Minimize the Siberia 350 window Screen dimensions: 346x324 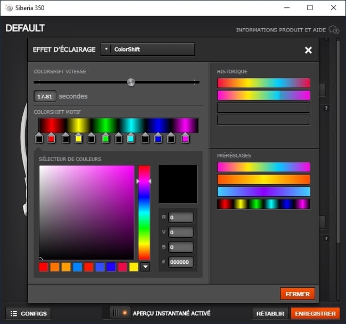pyautogui.click(x=287, y=8)
